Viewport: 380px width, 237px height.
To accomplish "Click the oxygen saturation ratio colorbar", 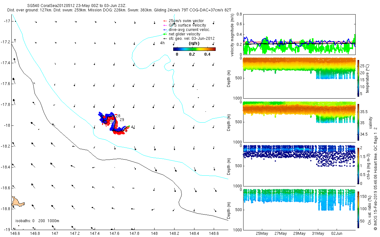I will tap(358, 209).
